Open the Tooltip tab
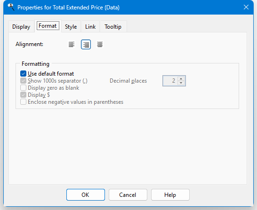The width and height of the screenshot is (257, 210). point(113,26)
